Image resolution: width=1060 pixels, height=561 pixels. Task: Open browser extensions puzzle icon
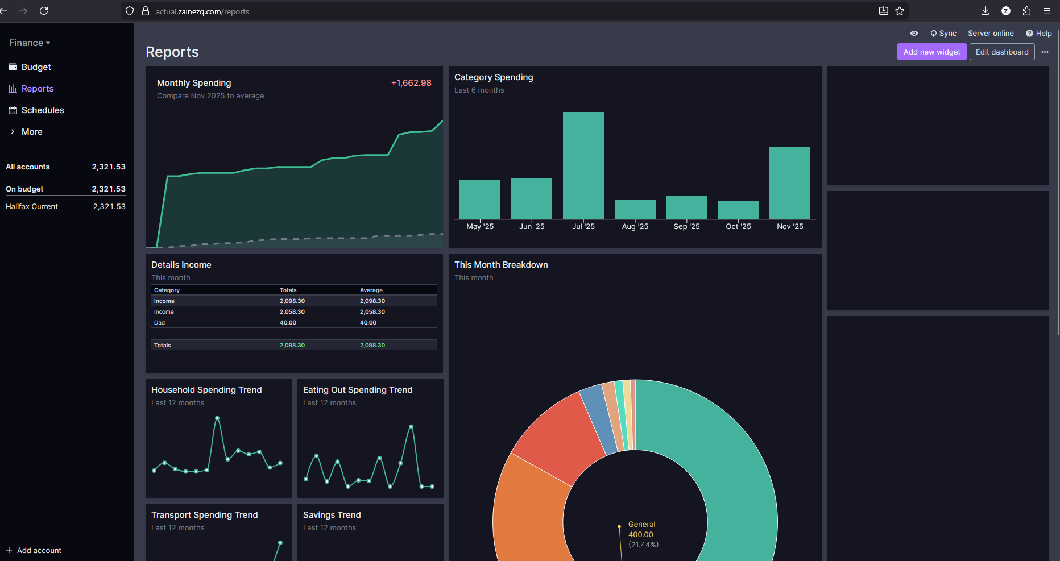1026,11
